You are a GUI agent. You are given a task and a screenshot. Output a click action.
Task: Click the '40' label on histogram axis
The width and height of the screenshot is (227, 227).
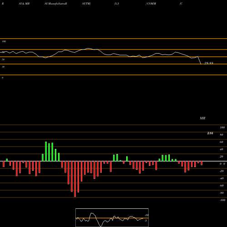coord(222,149)
